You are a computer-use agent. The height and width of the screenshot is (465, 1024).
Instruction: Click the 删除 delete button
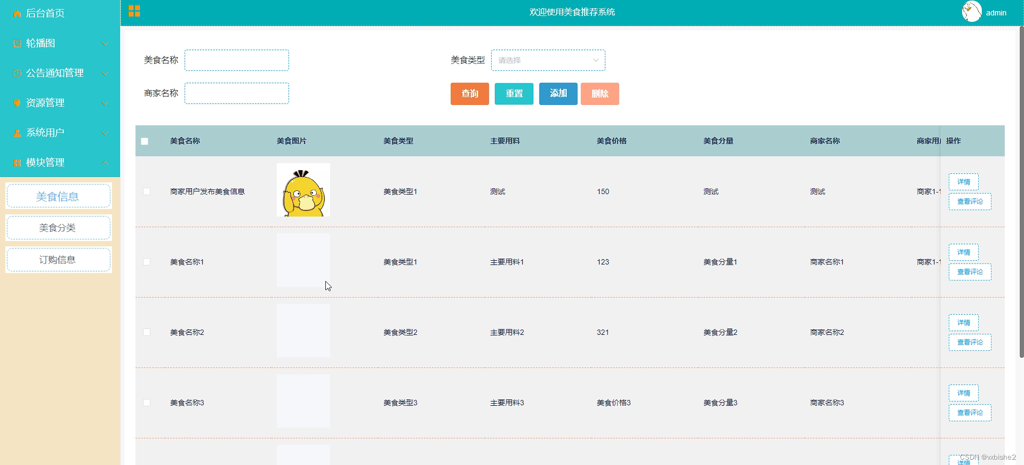[600, 94]
